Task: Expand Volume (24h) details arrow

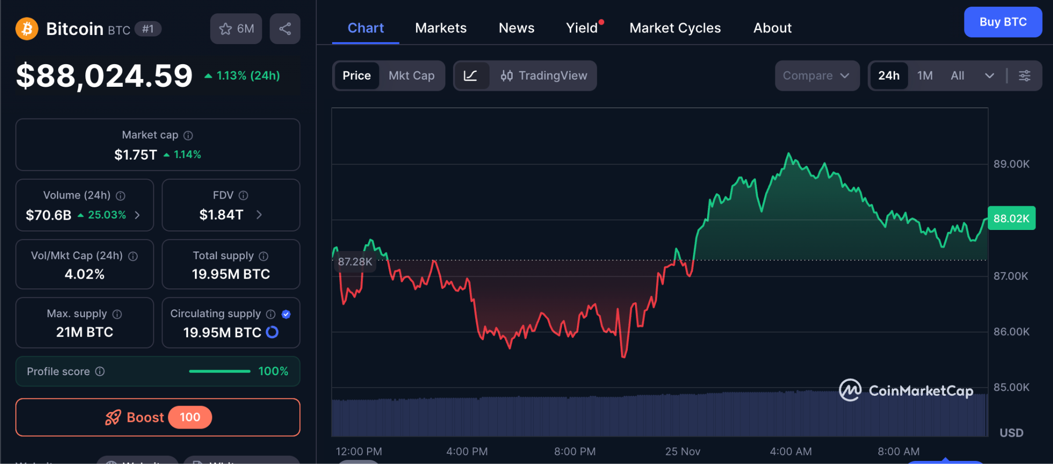Action: (x=137, y=215)
